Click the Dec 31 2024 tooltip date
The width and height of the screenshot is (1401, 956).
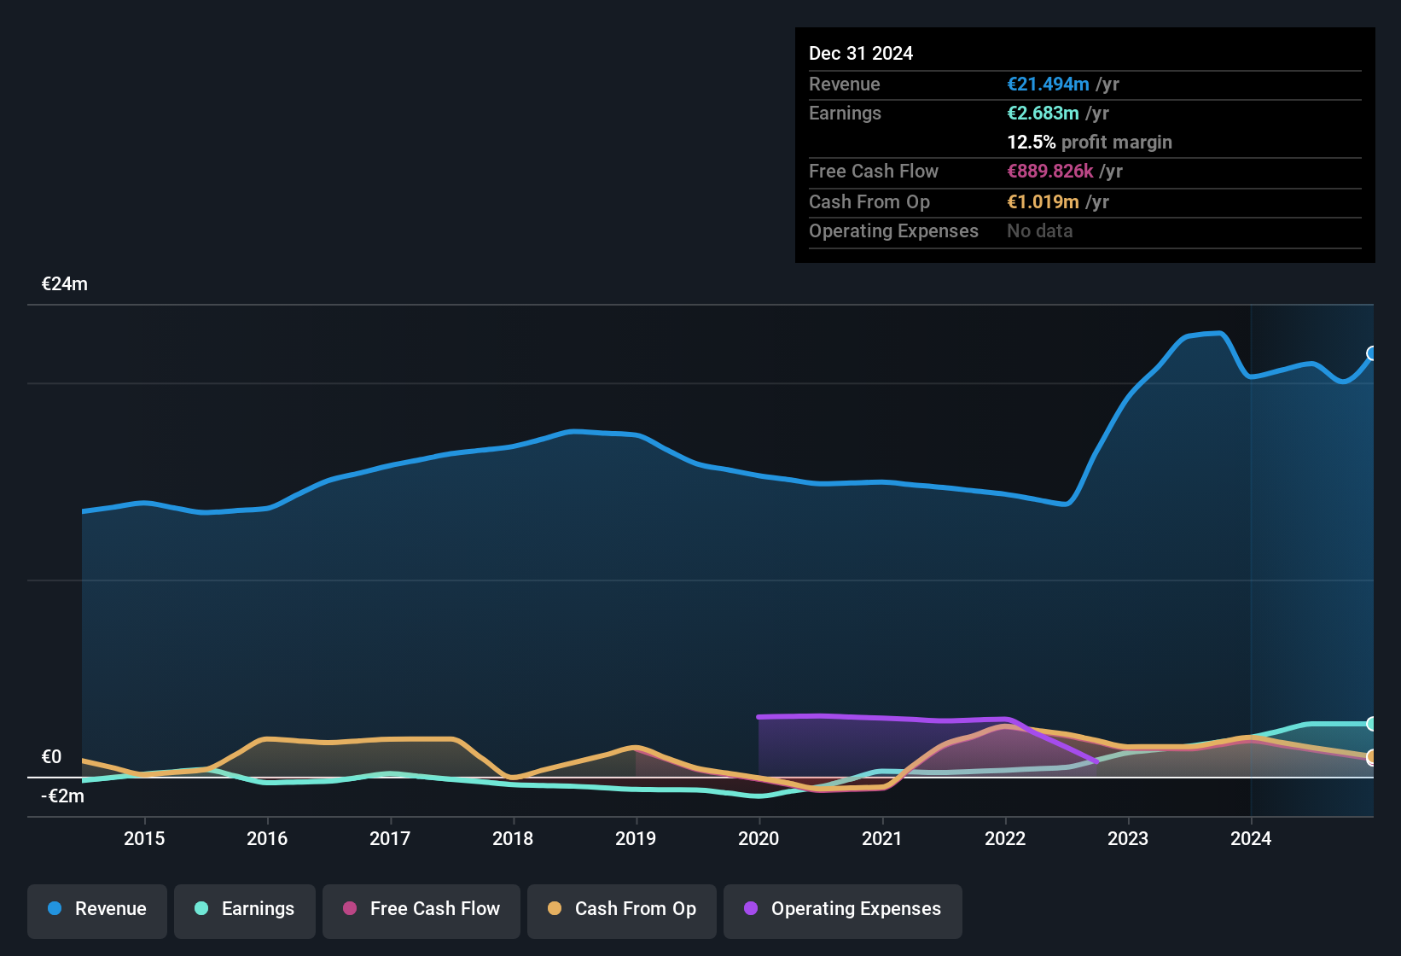click(861, 54)
